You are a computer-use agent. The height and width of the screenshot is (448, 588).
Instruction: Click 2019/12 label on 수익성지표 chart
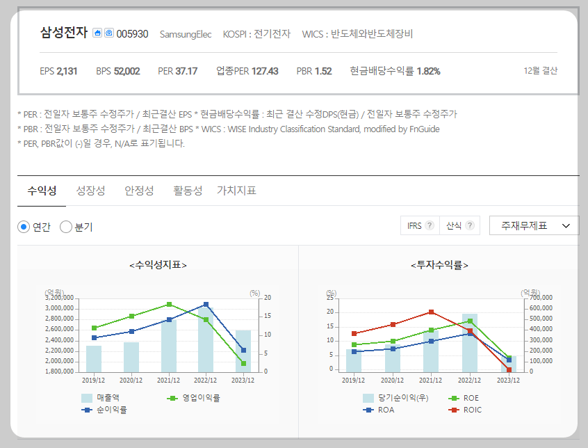point(93,380)
